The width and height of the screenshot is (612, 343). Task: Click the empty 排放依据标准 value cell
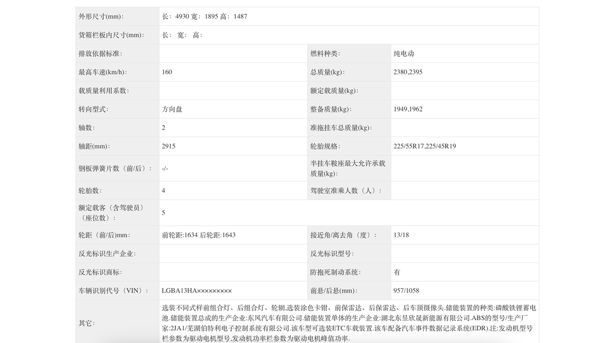(232, 54)
